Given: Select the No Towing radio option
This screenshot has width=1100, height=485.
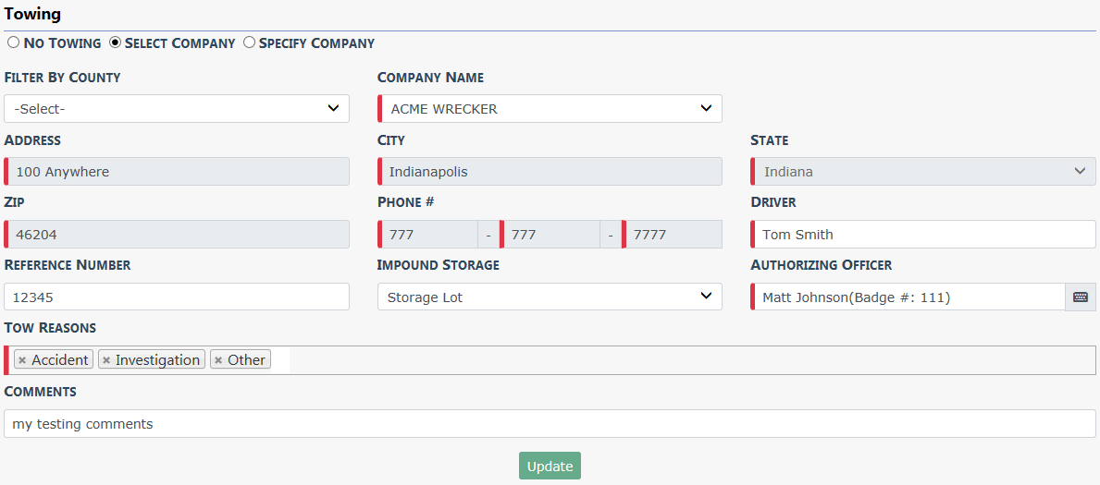Looking at the screenshot, I should point(13,42).
